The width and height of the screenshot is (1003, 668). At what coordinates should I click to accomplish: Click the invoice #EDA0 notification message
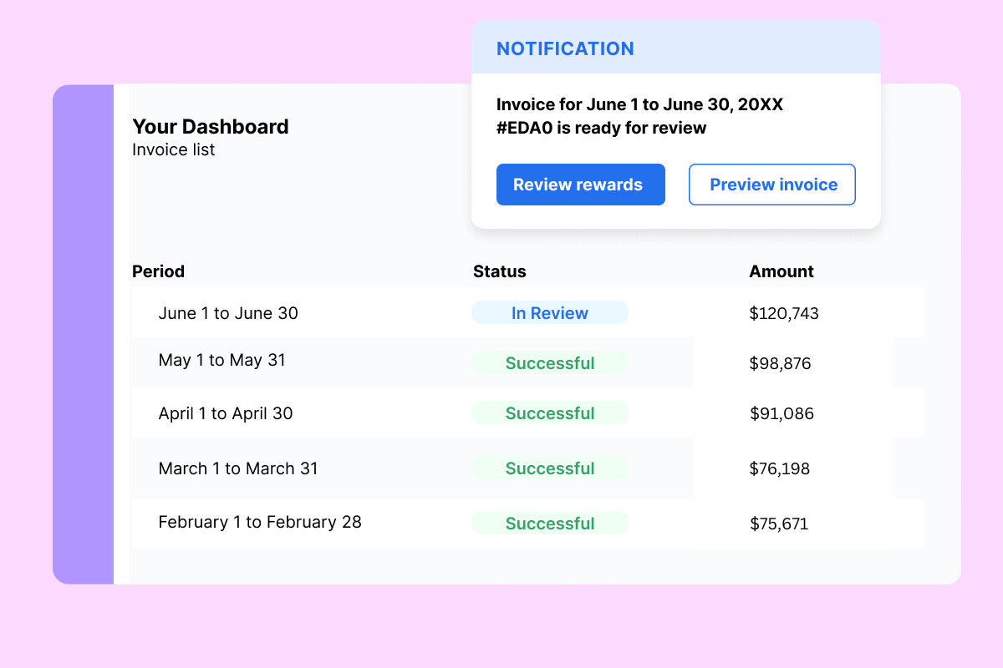[639, 116]
